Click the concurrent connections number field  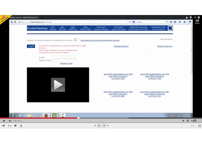[x=77, y=40]
